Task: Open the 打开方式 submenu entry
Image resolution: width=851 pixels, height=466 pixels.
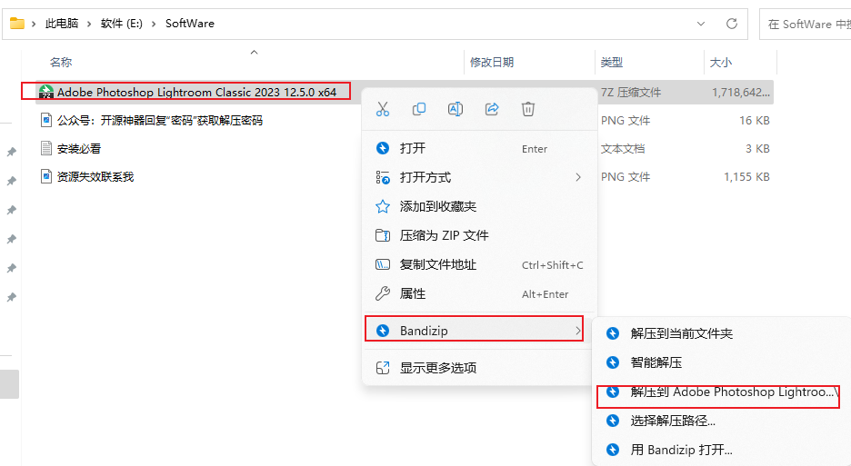Action: (480, 177)
